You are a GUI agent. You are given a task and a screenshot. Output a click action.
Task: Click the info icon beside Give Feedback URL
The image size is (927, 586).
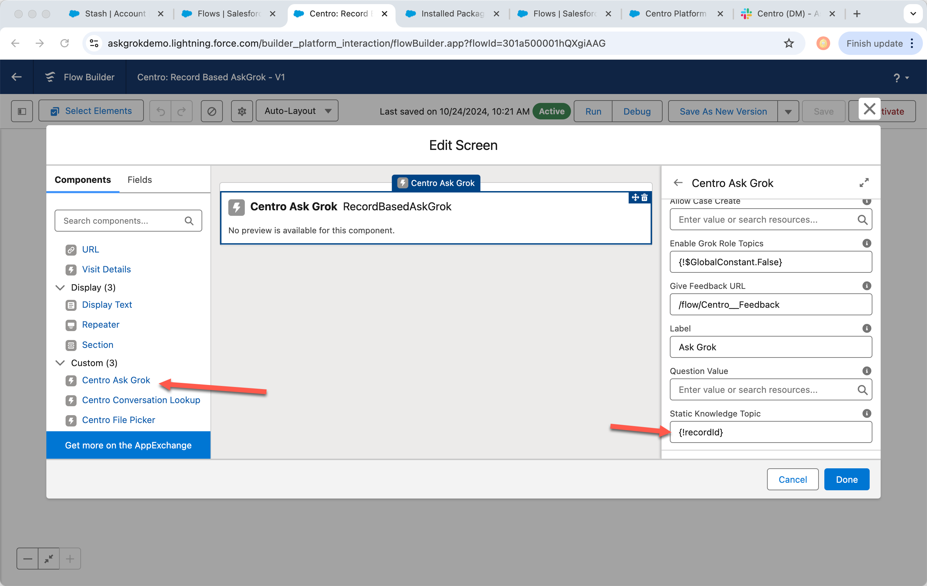tap(866, 285)
